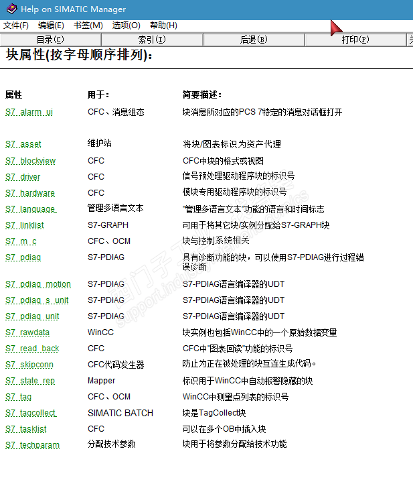This screenshot has width=413, height=496.
Task: Open the 帮助(H) menu
Action: [163, 25]
